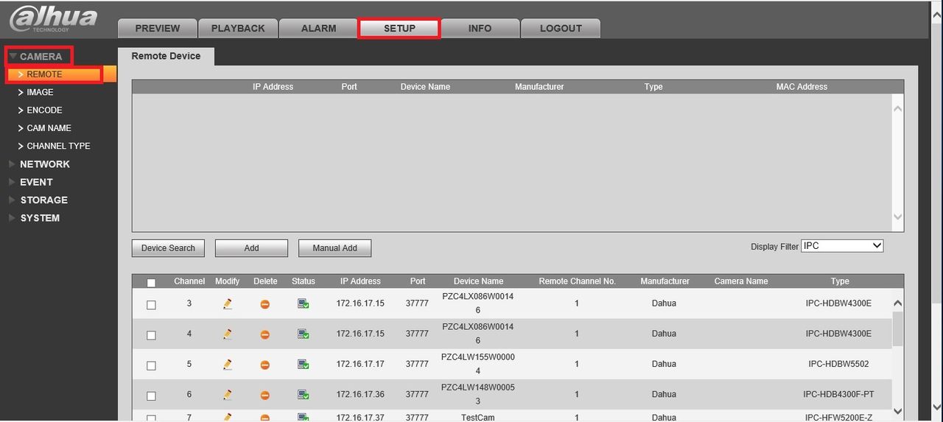
Task: Click the Dahua logo
Action: (53, 18)
